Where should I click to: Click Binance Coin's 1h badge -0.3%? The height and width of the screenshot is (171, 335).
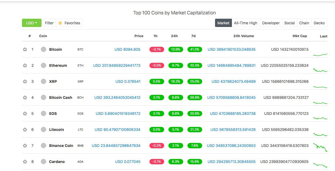pyautogui.click(x=157, y=146)
